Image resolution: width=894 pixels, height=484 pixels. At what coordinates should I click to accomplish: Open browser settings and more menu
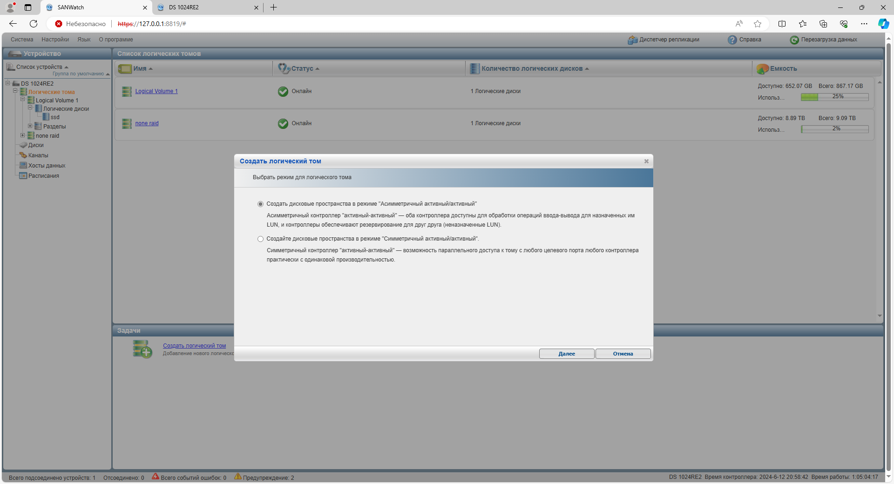[864, 24]
